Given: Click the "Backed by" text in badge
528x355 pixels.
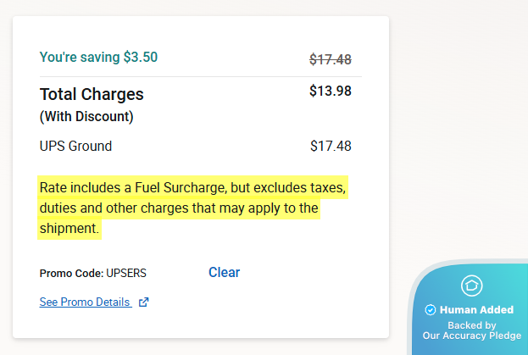Looking at the screenshot, I should click(472, 325).
